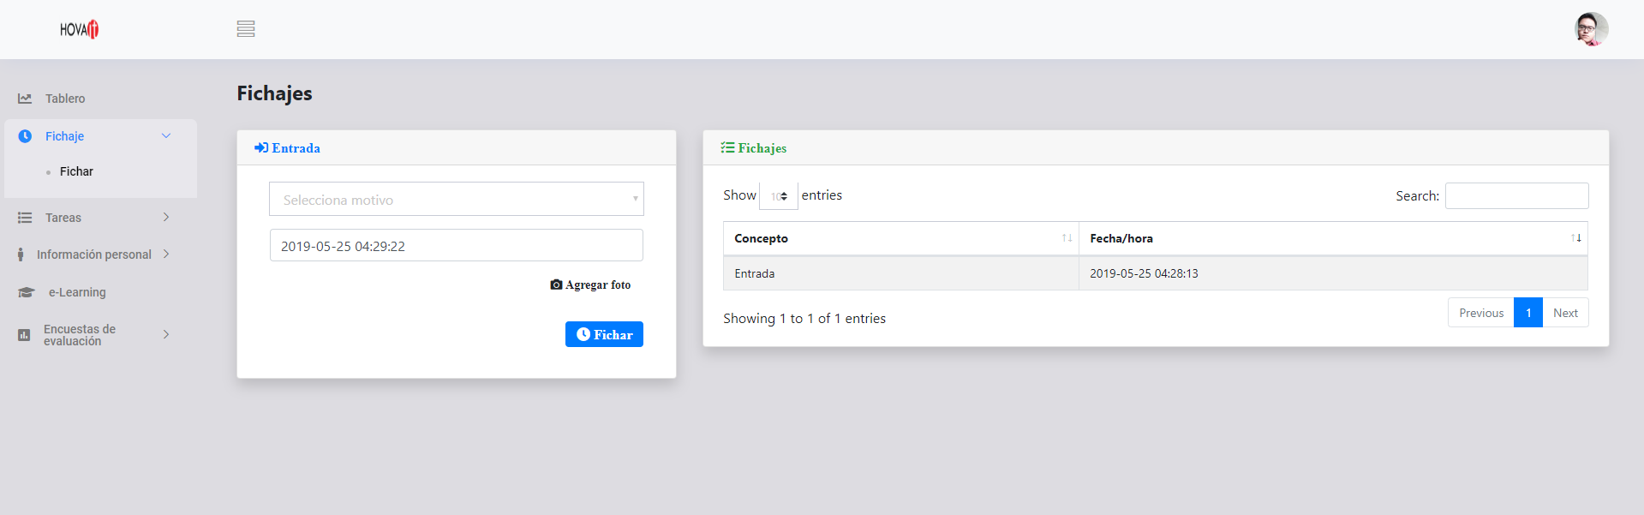Click the Fichajes page heading
This screenshot has height=515, width=1644.
(274, 93)
